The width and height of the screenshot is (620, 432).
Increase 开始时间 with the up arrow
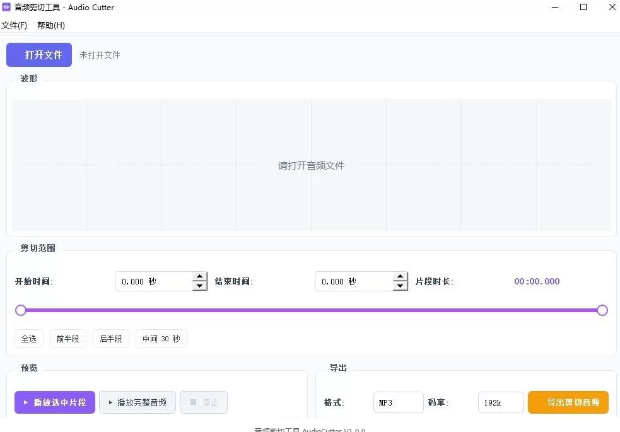200,277
